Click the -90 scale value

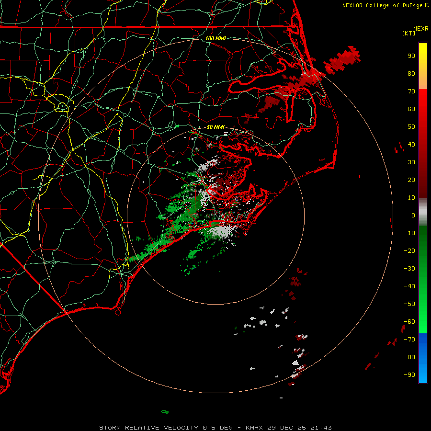409,375
